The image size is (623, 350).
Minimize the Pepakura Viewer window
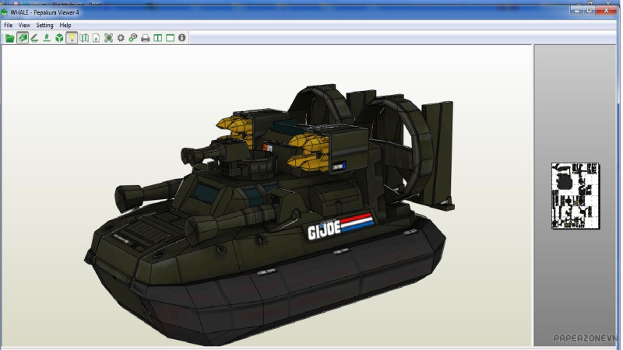tap(577, 10)
